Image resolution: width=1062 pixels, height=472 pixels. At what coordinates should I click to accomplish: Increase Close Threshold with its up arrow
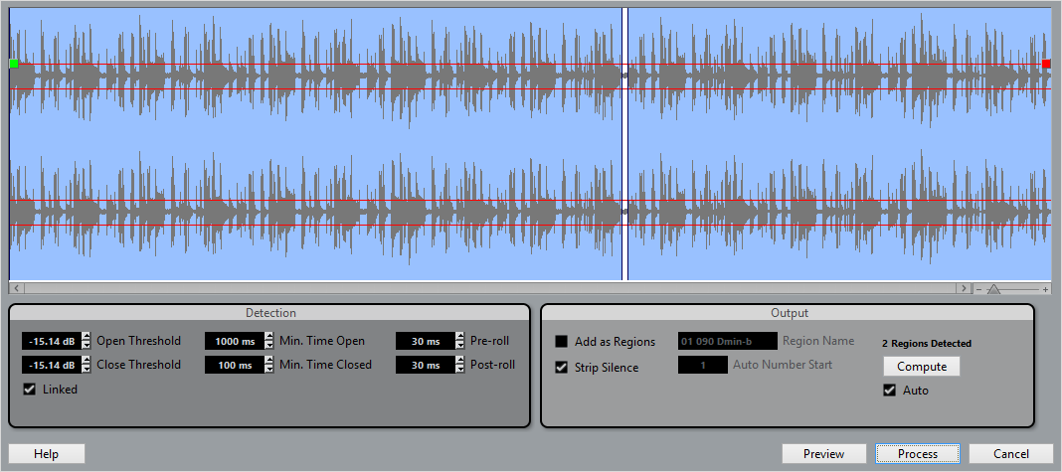[87, 361]
